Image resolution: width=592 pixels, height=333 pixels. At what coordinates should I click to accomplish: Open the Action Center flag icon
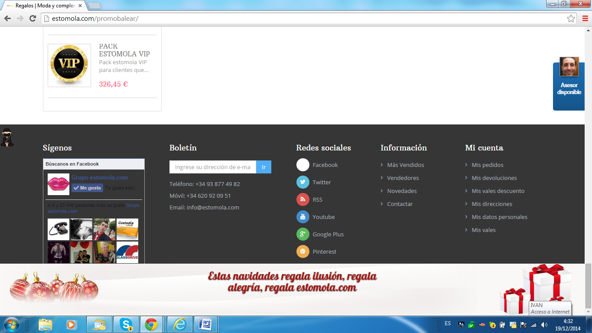pyautogui.click(x=524, y=325)
